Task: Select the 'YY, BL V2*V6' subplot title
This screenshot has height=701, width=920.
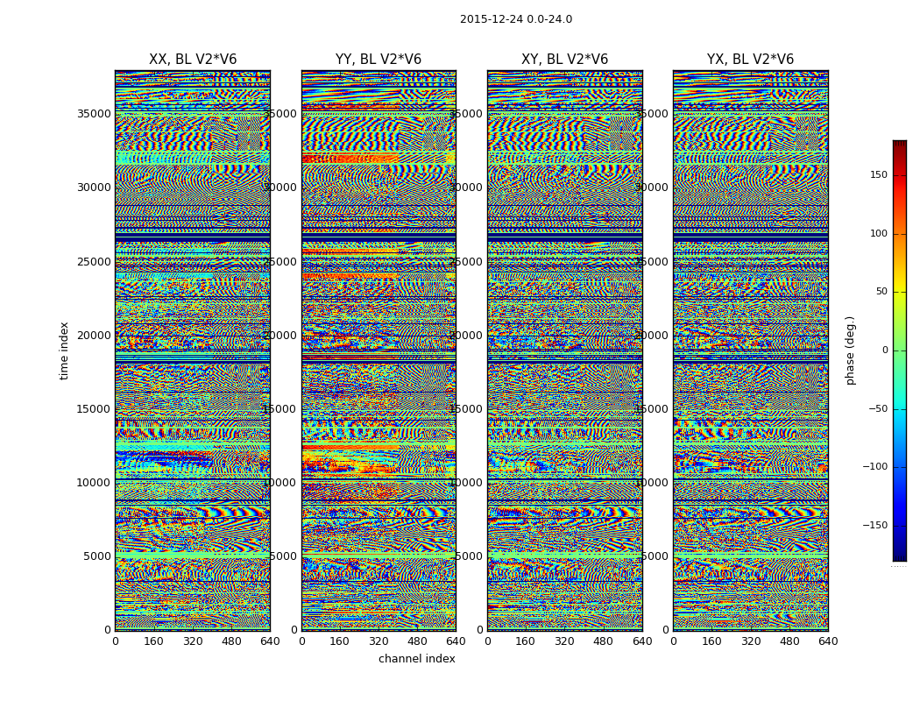Action: [x=379, y=60]
